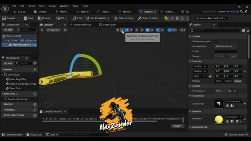Click CLEAR in Compiler Results
Image resolution: width=251 pixels, height=141 pixels.
(x=178, y=126)
